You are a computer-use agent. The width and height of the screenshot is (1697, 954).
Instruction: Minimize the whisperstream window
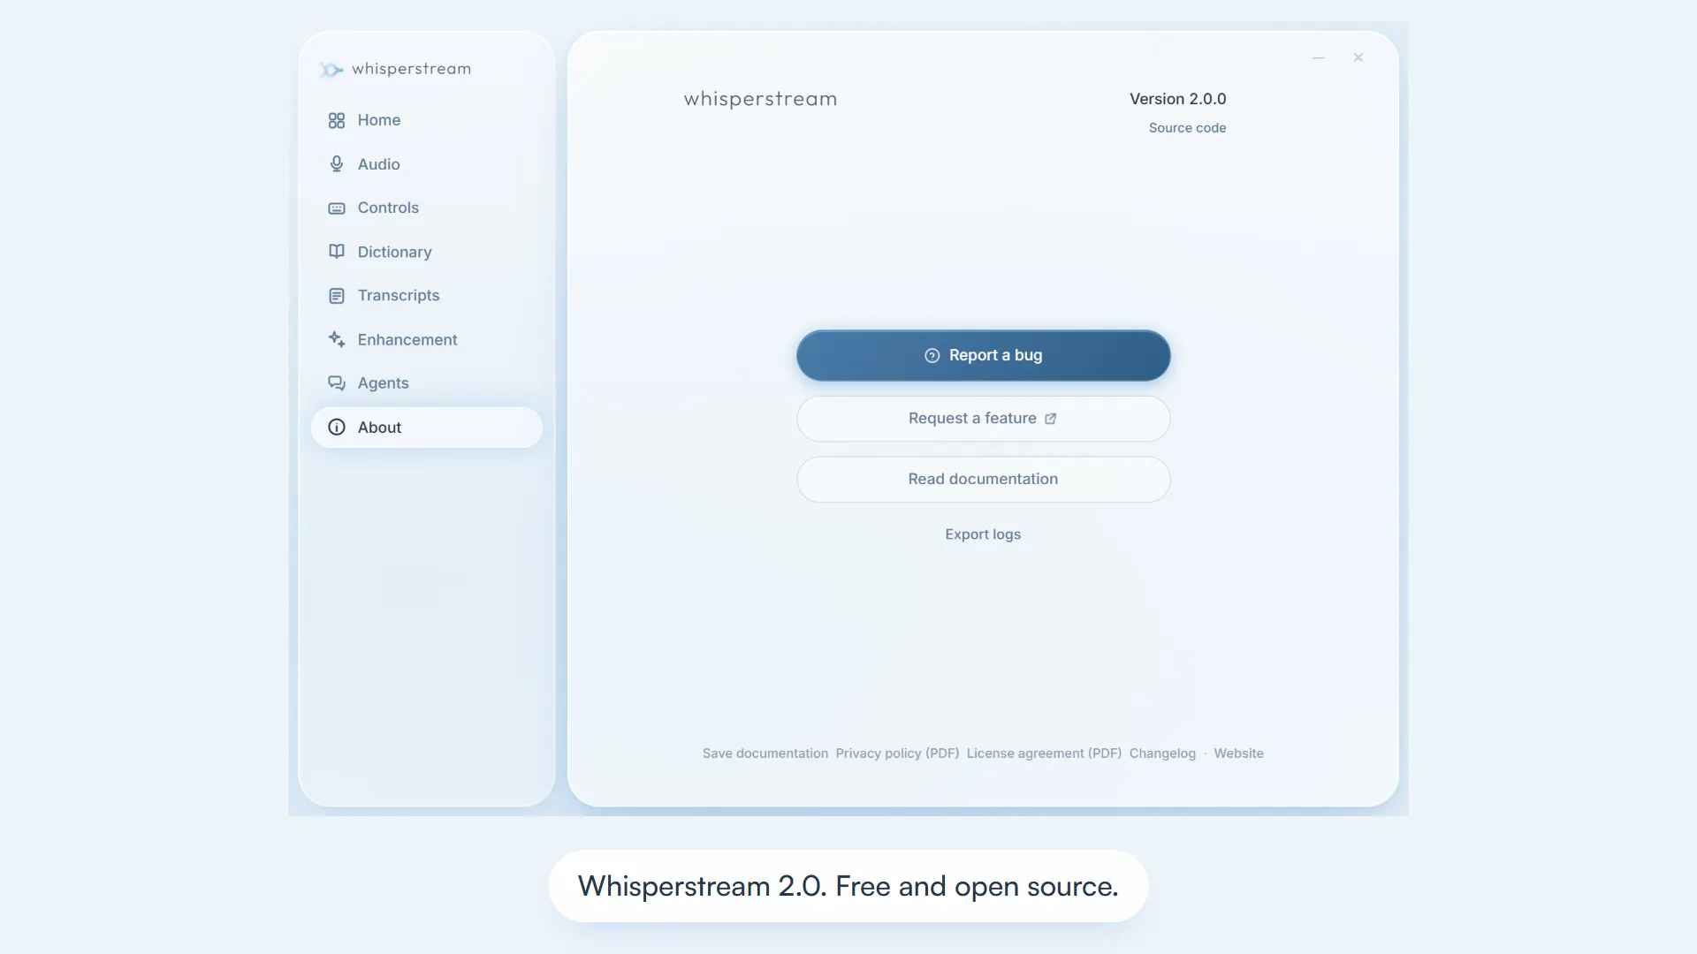click(x=1318, y=58)
